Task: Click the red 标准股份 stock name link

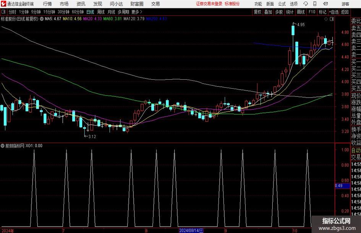Action: (x=232, y=4)
